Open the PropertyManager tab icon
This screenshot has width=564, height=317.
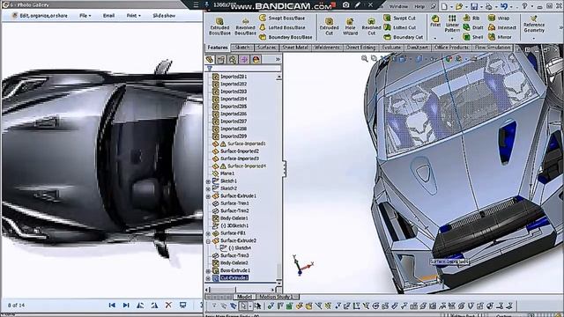(x=221, y=60)
